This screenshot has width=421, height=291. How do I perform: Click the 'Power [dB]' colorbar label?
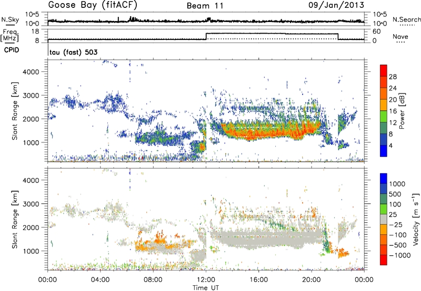[402, 111]
